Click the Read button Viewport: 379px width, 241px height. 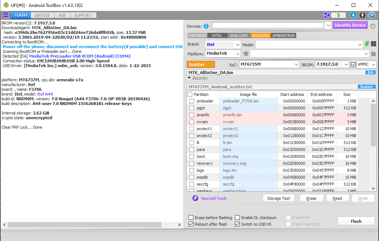tap(337, 198)
